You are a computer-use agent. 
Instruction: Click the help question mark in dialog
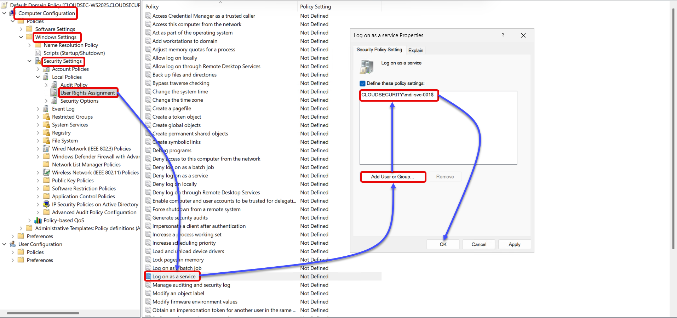pyautogui.click(x=503, y=35)
